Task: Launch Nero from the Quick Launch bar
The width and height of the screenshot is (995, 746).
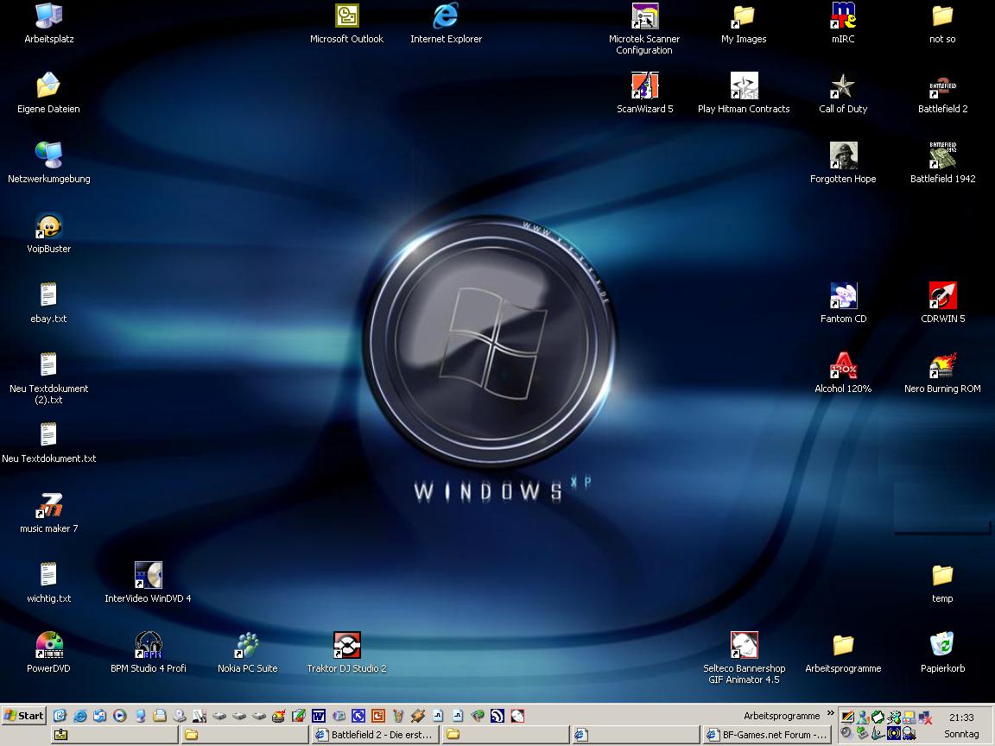Action: (279, 716)
